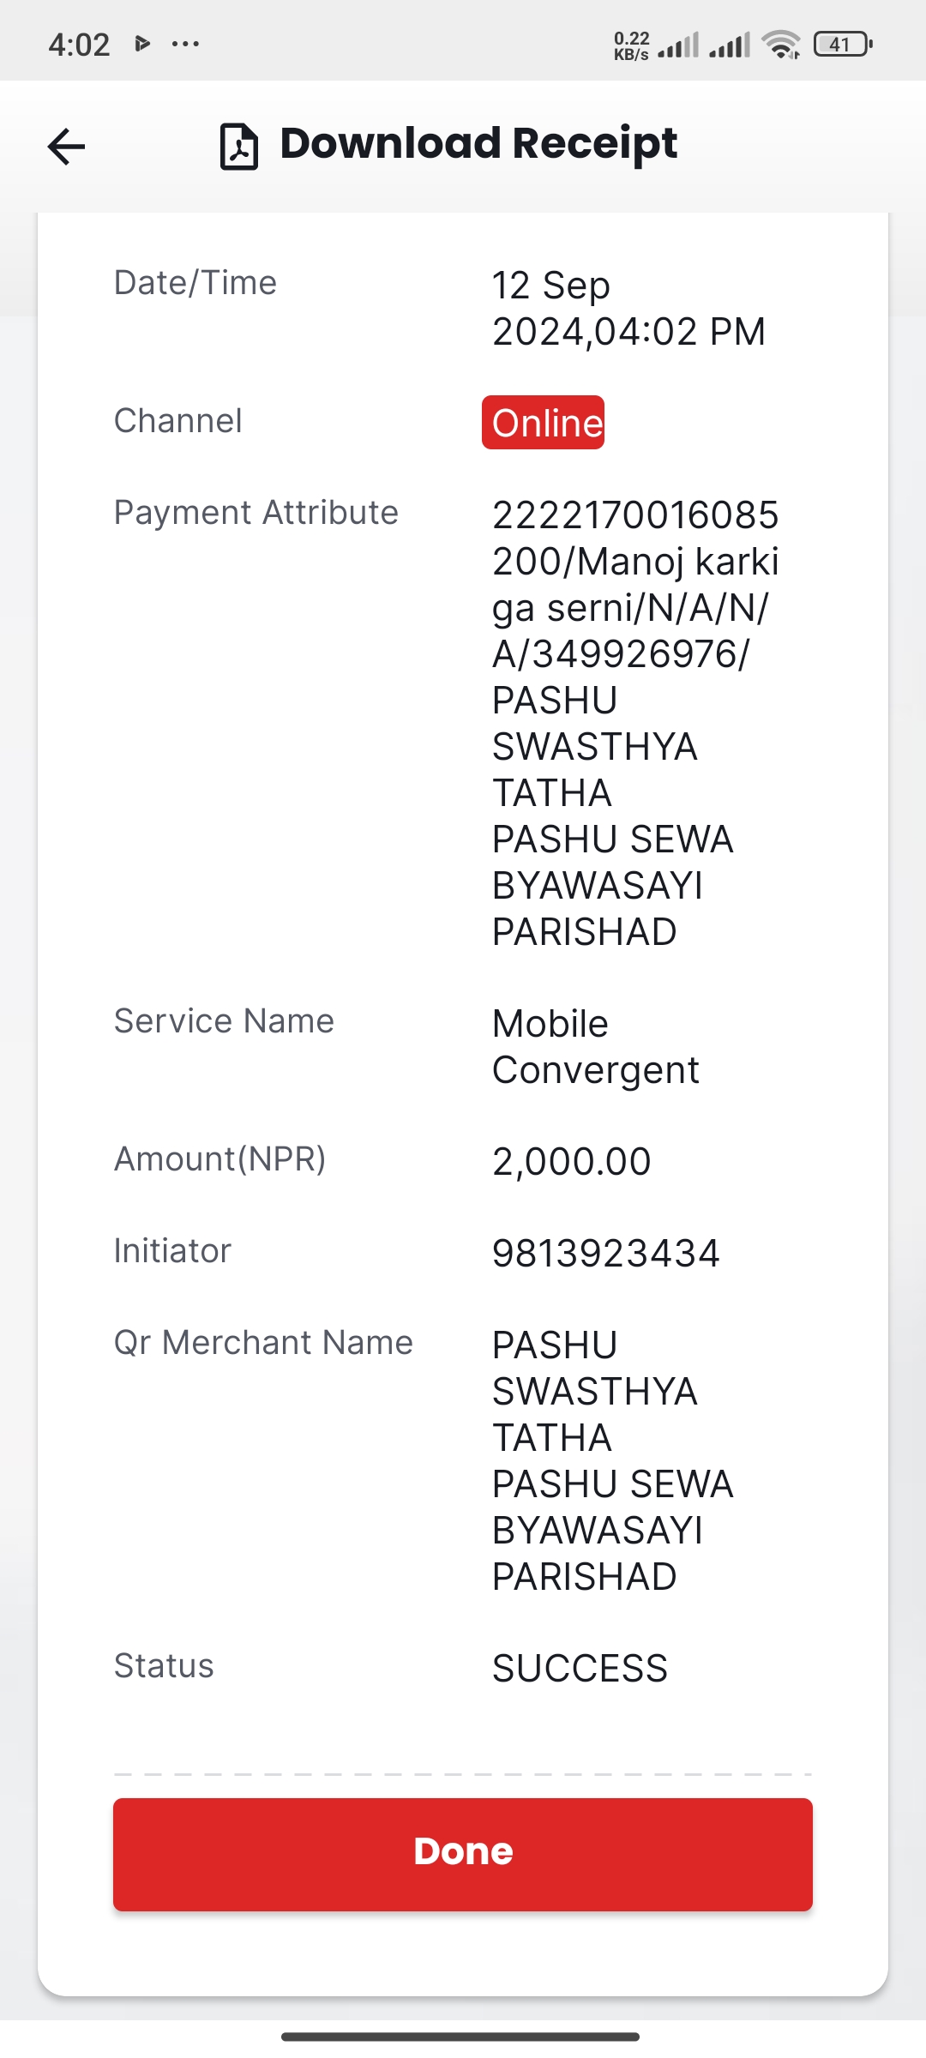
Task: Tap the battery indicator icon
Action: tap(843, 44)
